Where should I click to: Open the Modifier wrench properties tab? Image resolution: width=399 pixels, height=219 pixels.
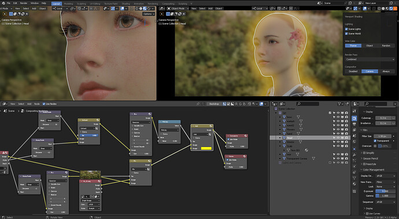[x=354, y=155]
